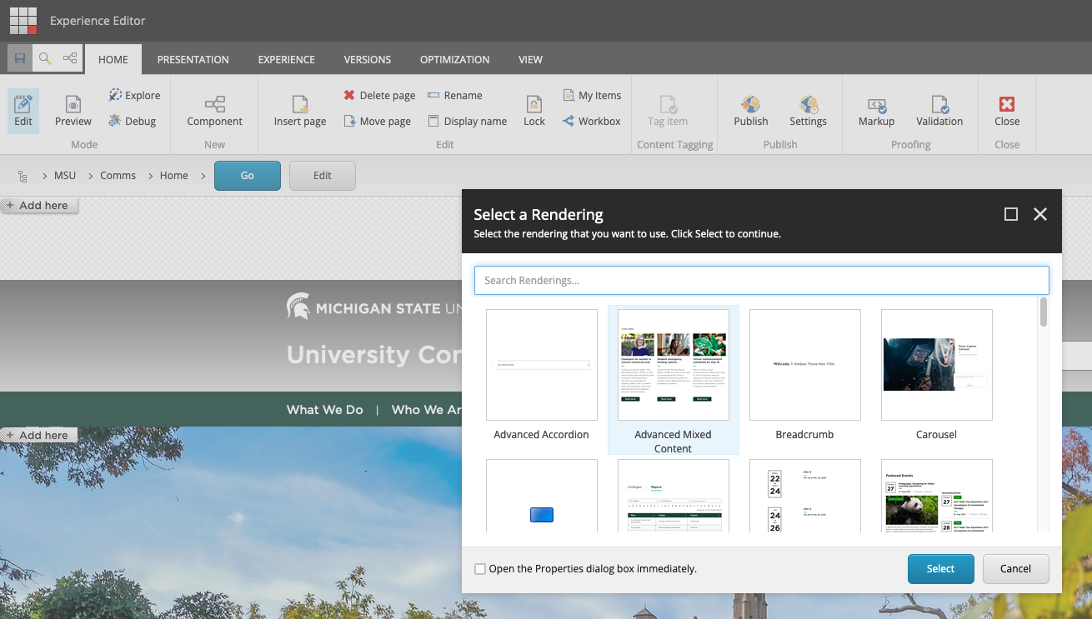Open the Workbox from the ribbon
This screenshot has height=619, width=1092.
click(592, 121)
